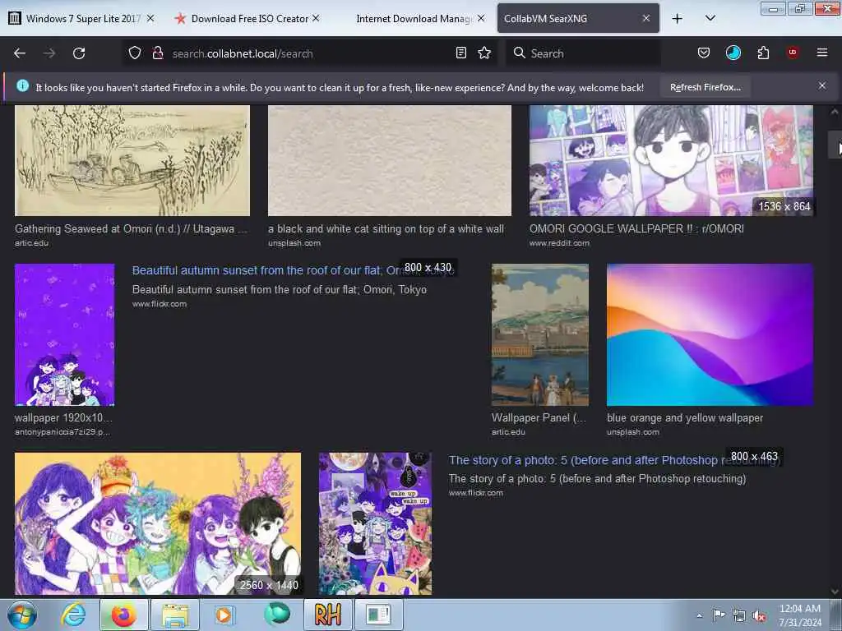This screenshot has width=842, height=631.
Task: Open the purple OMORI wake up collage
Action: coord(375,523)
